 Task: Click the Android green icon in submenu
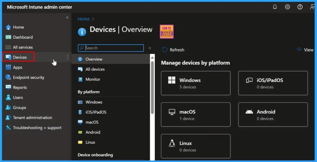80,132
